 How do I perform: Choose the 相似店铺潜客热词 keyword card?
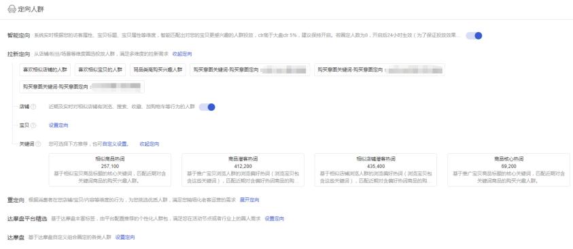pyautogui.click(x=376, y=170)
